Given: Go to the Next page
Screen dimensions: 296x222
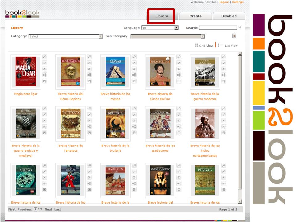Looking at the screenshot, I should coord(48,209).
